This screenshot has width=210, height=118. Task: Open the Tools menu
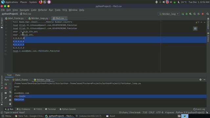point(58,10)
